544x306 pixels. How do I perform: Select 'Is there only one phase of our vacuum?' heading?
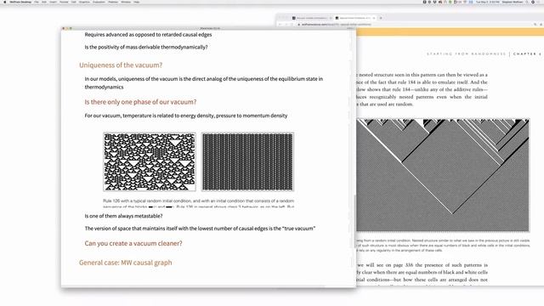[140, 102]
